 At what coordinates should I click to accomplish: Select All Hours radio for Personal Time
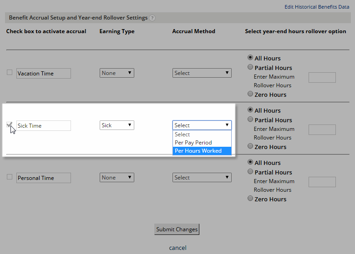pyautogui.click(x=250, y=162)
